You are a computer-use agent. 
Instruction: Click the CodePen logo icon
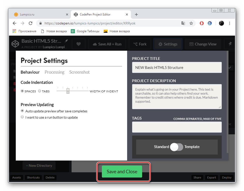tap(15, 44)
